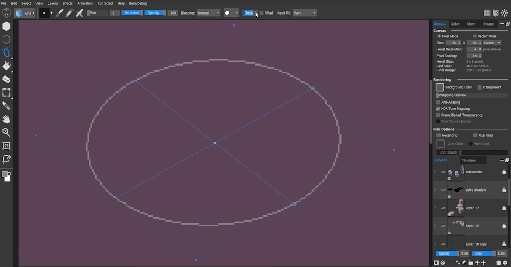
Task: Toggle visibility of astronauts layer
Action: pyautogui.click(x=443, y=172)
